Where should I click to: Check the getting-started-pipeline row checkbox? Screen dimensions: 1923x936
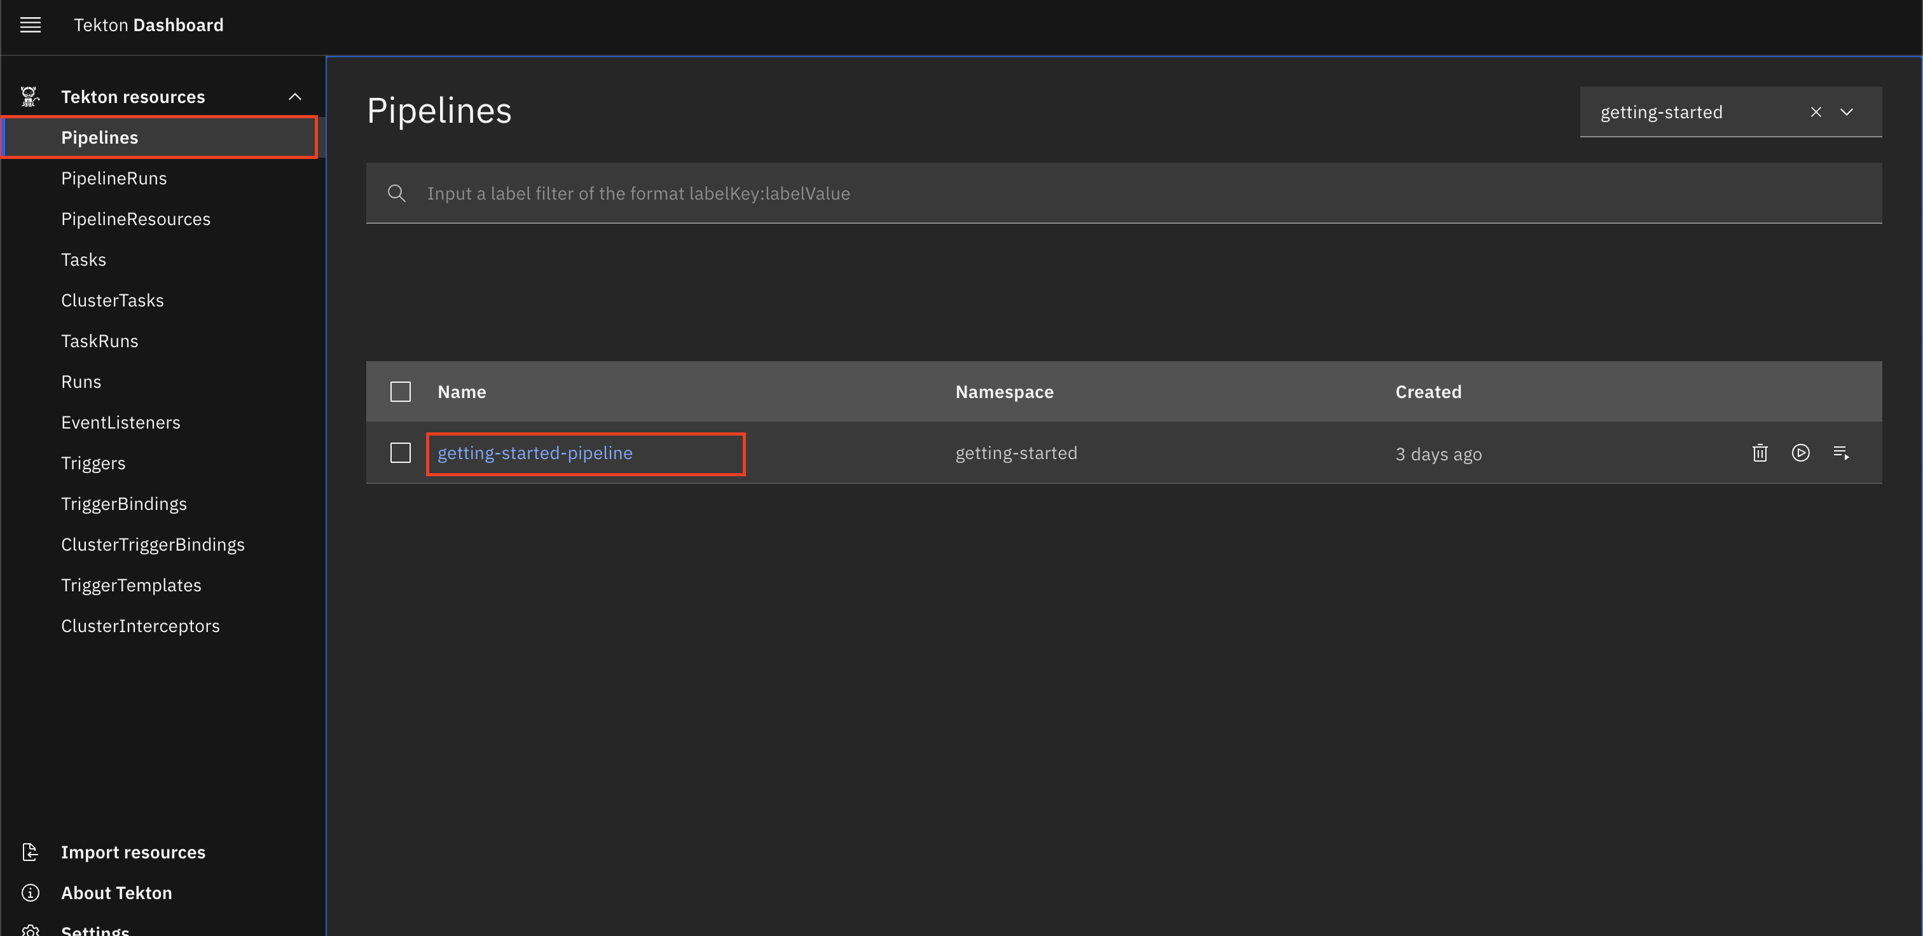(401, 452)
